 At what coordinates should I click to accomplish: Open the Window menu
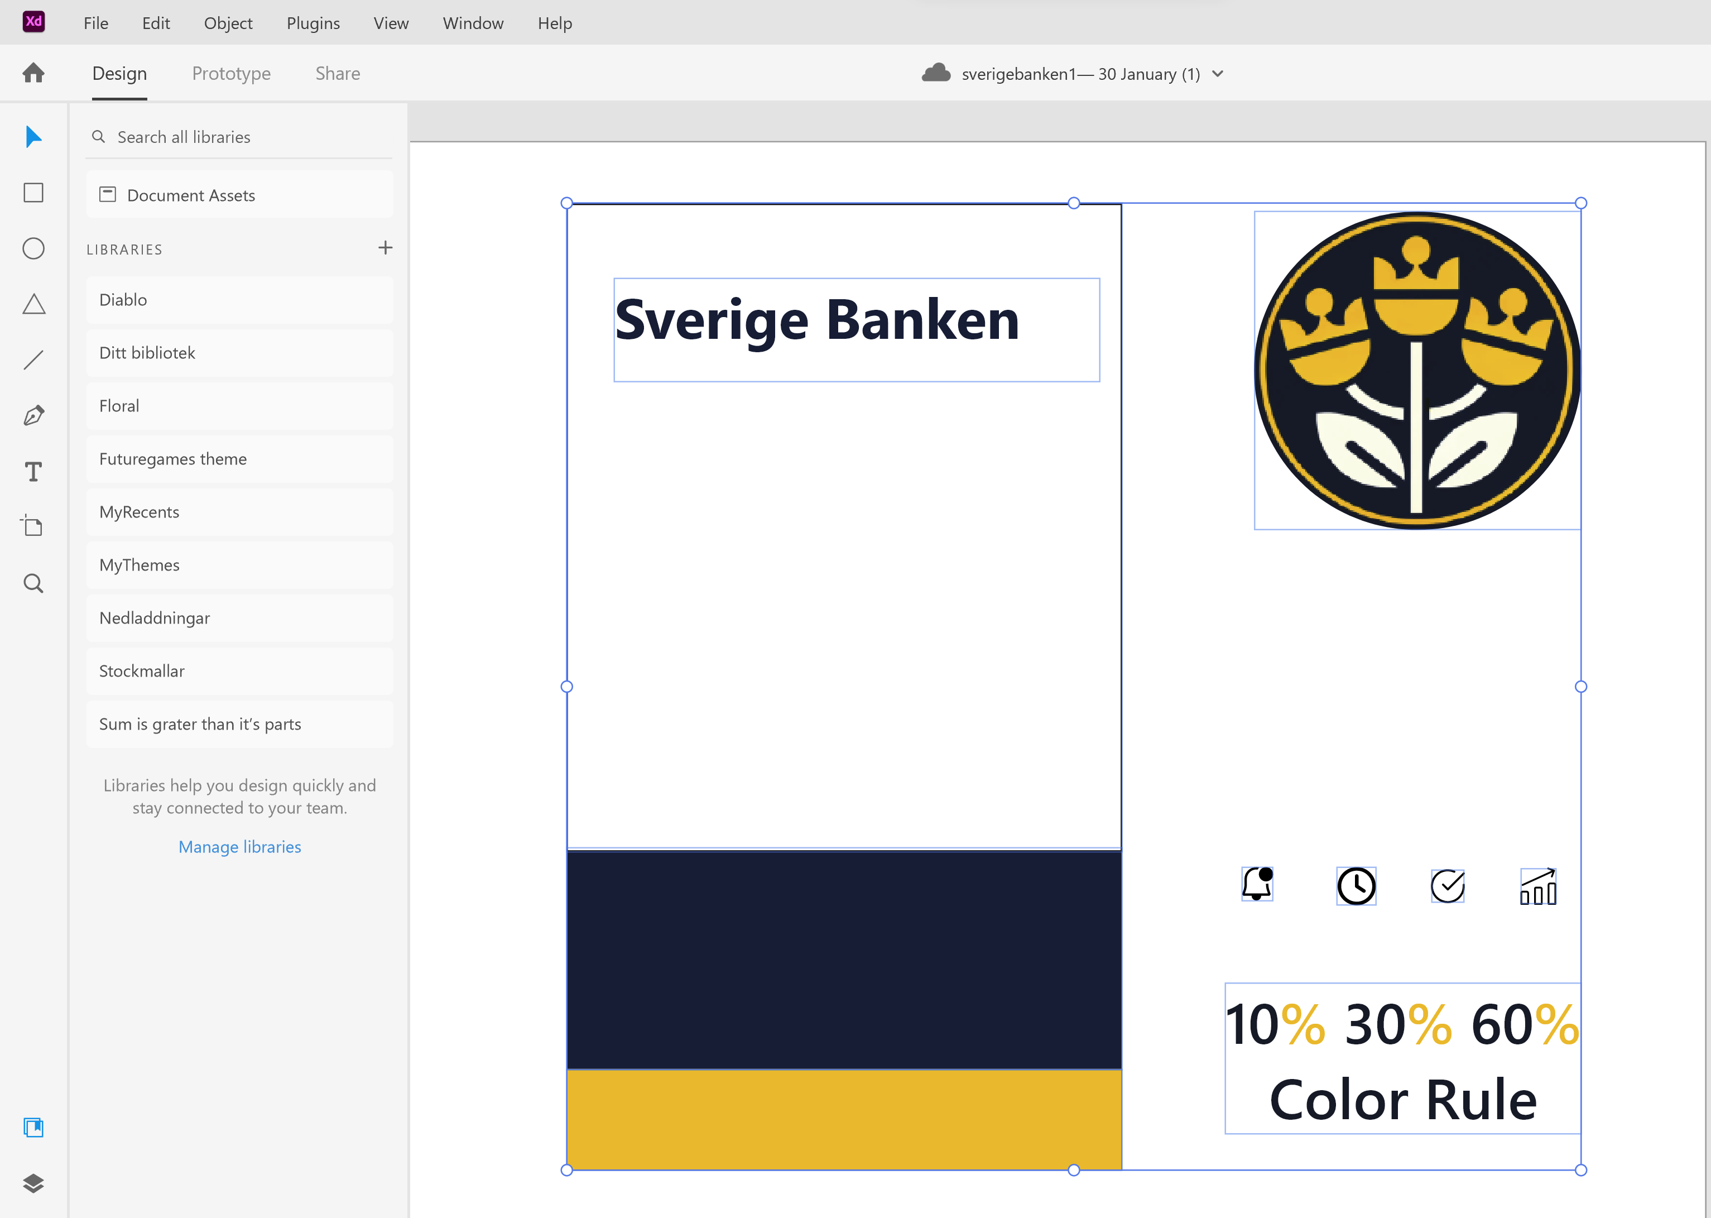473,23
